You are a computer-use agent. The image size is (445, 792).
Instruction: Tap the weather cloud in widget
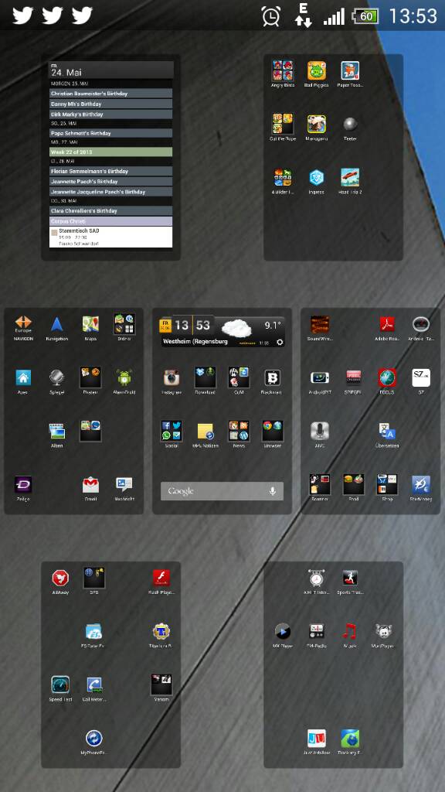tap(236, 328)
